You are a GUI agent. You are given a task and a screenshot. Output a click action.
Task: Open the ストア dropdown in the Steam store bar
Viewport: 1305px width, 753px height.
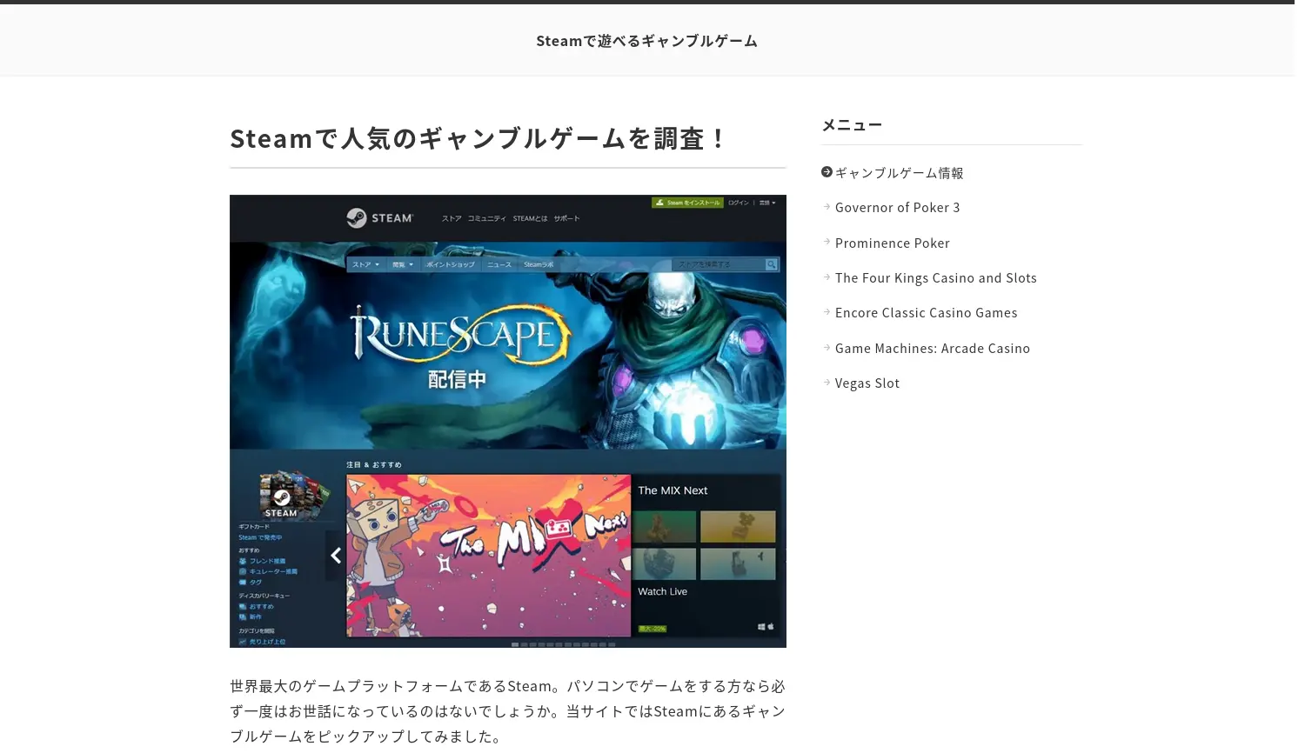coord(365,264)
